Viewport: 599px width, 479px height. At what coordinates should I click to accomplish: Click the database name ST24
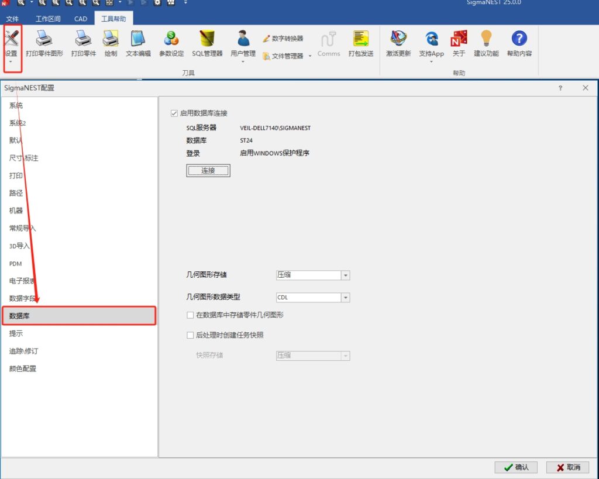tap(246, 140)
